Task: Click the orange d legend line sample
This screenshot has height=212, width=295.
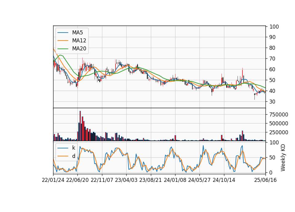Action: (x=63, y=156)
